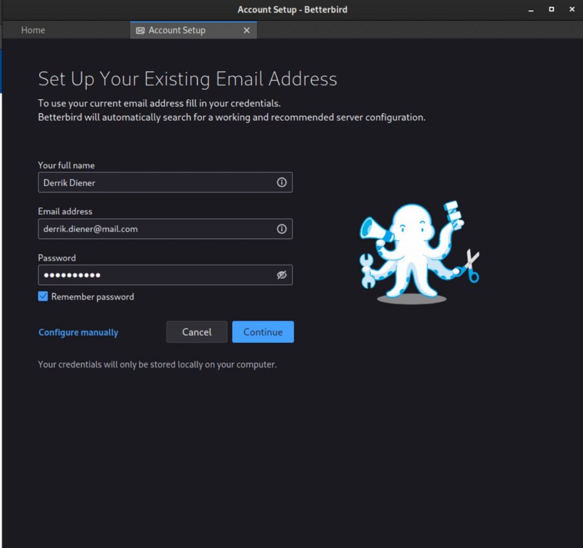
Task: Uncheck the Remember password checkbox
Action: pos(43,296)
